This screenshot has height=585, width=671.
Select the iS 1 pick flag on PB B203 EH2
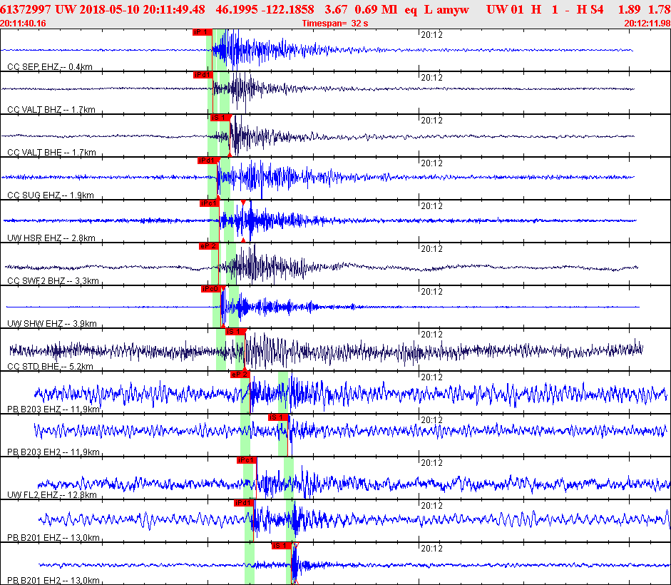point(277,417)
